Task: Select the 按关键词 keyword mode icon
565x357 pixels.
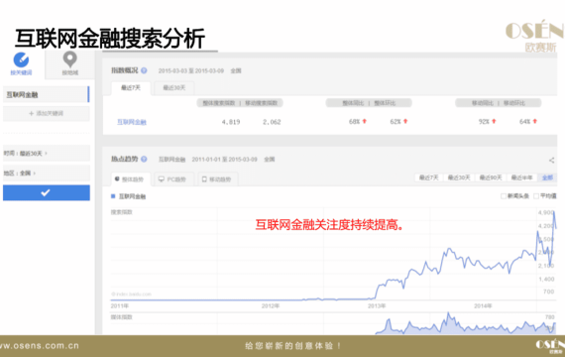Action: coord(21,59)
